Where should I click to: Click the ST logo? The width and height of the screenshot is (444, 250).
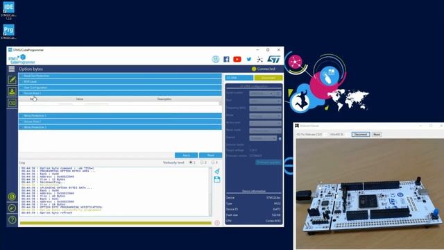coord(273,59)
